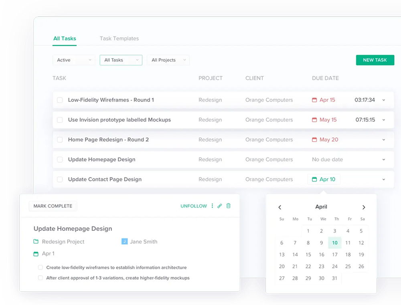Expand the Home Page Redesign - Round 2 row
This screenshot has width=401, height=305.
[383, 140]
